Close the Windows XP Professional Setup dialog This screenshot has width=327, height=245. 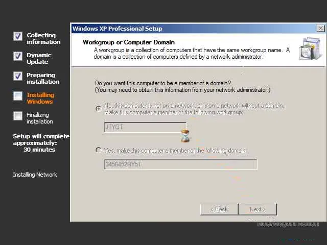321,29
